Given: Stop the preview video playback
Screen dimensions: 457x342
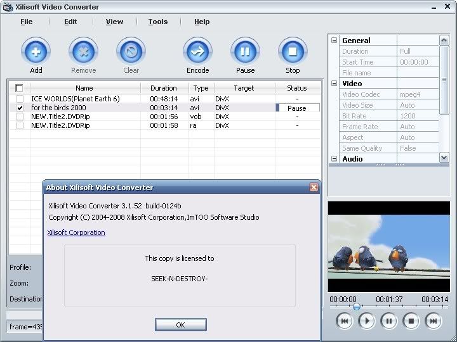Looking at the screenshot, I should (411, 321).
